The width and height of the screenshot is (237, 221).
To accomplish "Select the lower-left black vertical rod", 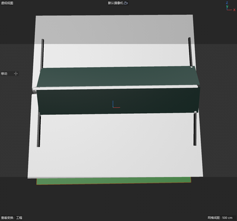I will 39,130.
